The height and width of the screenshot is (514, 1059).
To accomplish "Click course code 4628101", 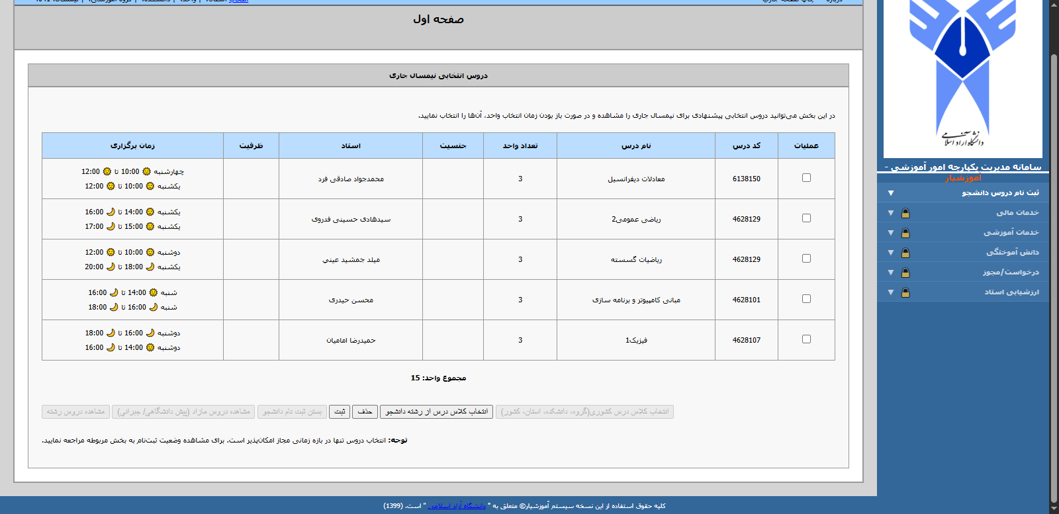I will 747,300.
